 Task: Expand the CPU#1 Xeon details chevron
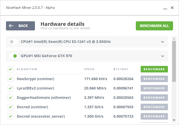tap(163, 42)
